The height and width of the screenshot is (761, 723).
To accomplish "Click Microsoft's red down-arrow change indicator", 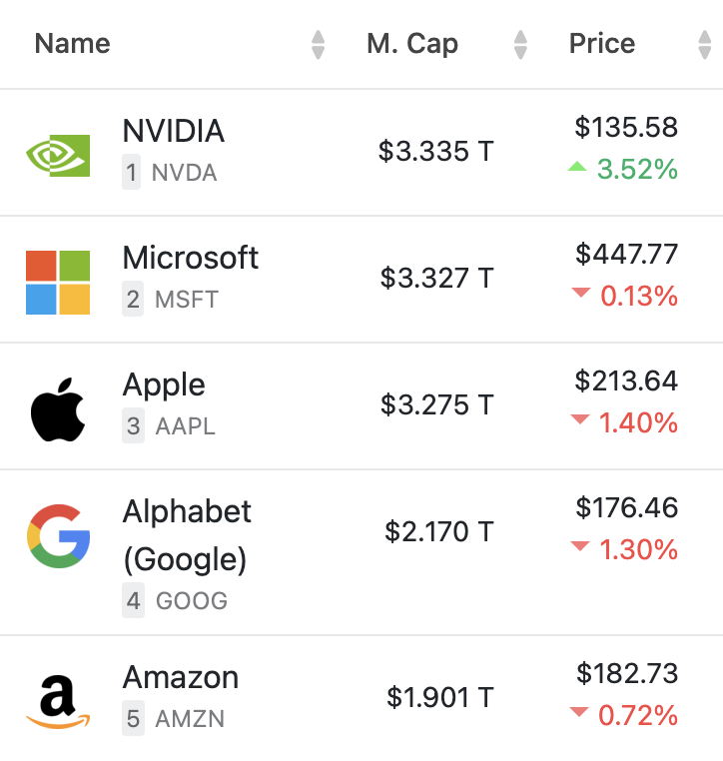I will 581,293.
